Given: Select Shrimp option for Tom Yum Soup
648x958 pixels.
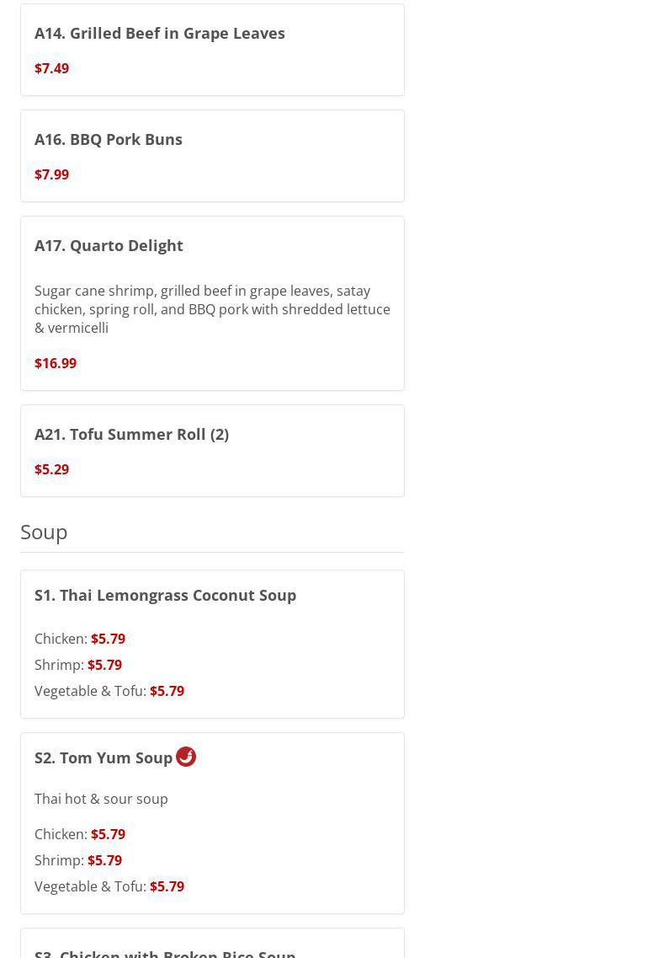Looking at the screenshot, I should pos(78,860).
